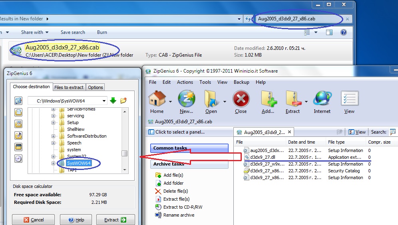Expand the SoftwareDistribution folder node
The image size is (398, 225).
tap(53, 136)
